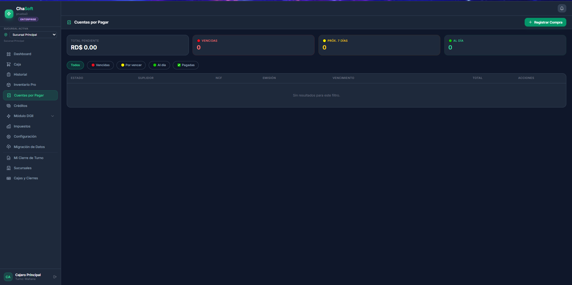Click the Impuestos chart icon

[x=9, y=126]
